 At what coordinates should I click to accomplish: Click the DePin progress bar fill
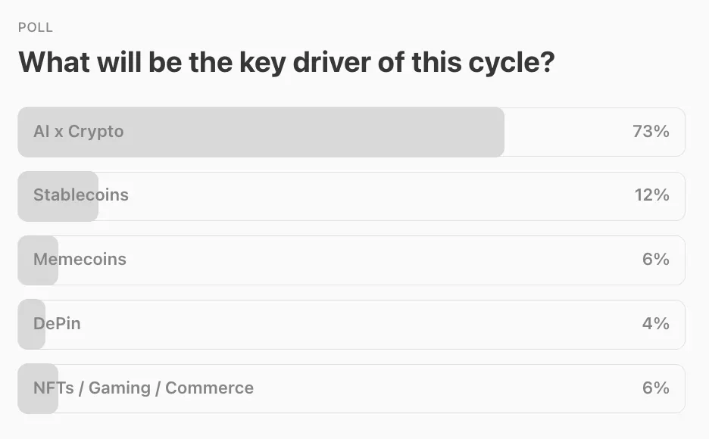coord(32,324)
